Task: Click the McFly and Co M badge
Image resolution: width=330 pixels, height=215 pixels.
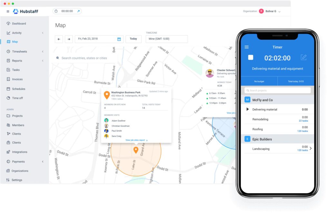Action: [247, 100]
